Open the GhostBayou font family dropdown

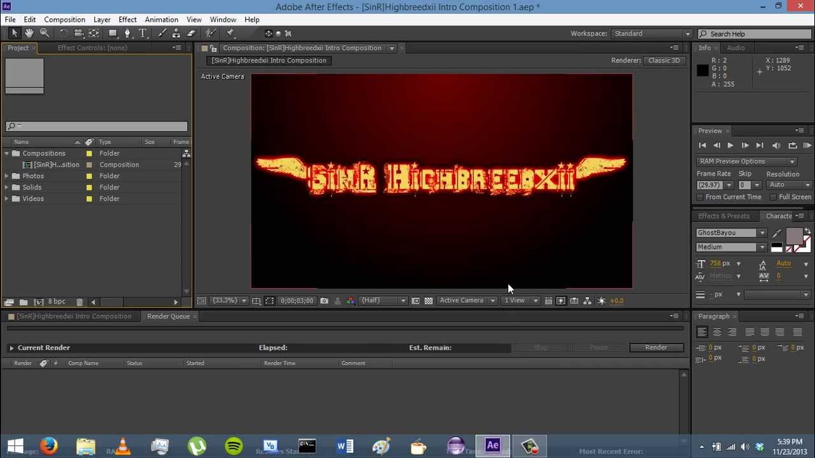(x=732, y=233)
